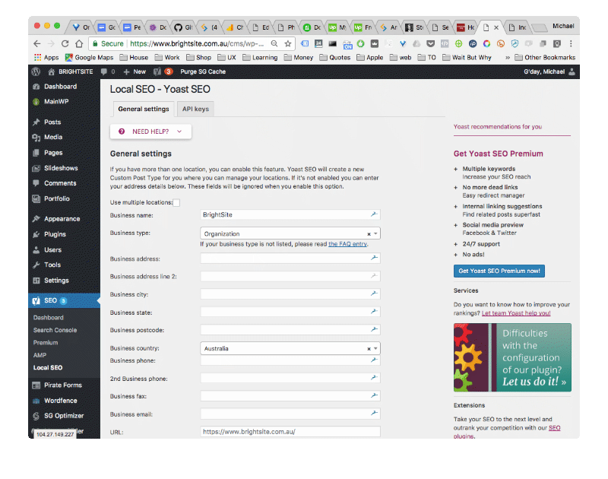Select General settings tab
The height and width of the screenshot is (479, 608).
coord(144,109)
